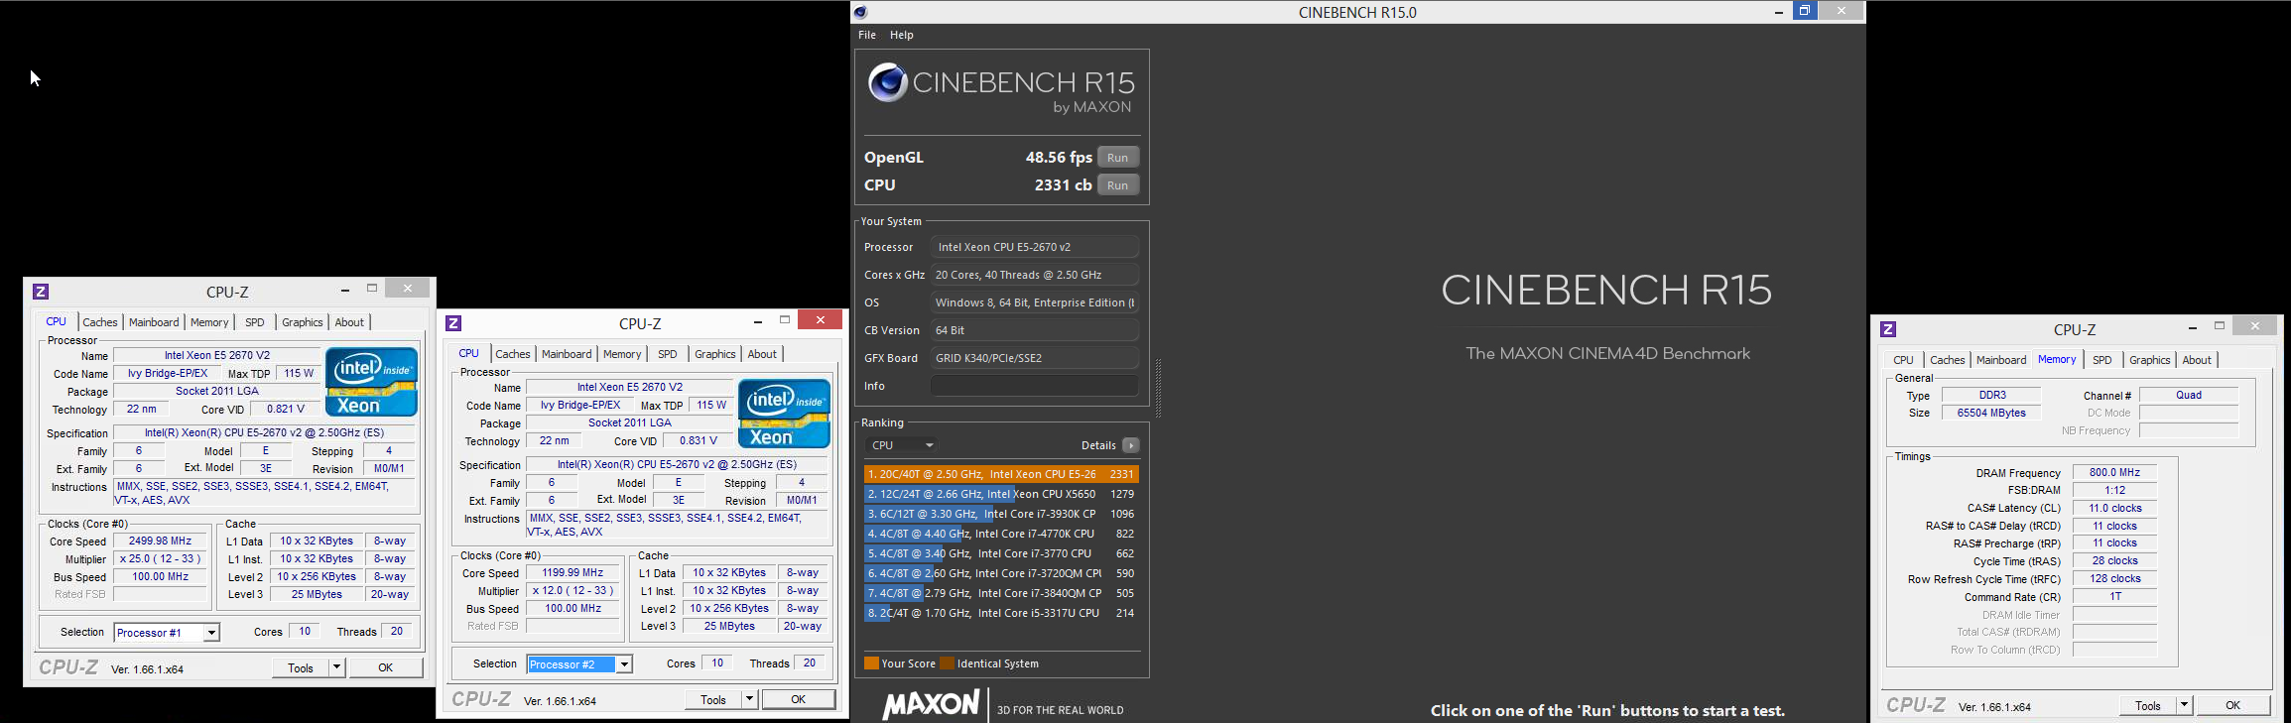This screenshot has width=2291, height=723.
Task: Open the File menu in Cinebench
Action: (x=867, y=35)
